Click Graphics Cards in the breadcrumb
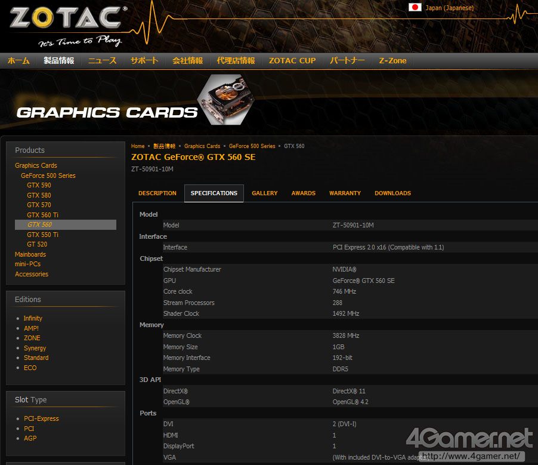This screenshot has width=538, height=465. [202, 146]
